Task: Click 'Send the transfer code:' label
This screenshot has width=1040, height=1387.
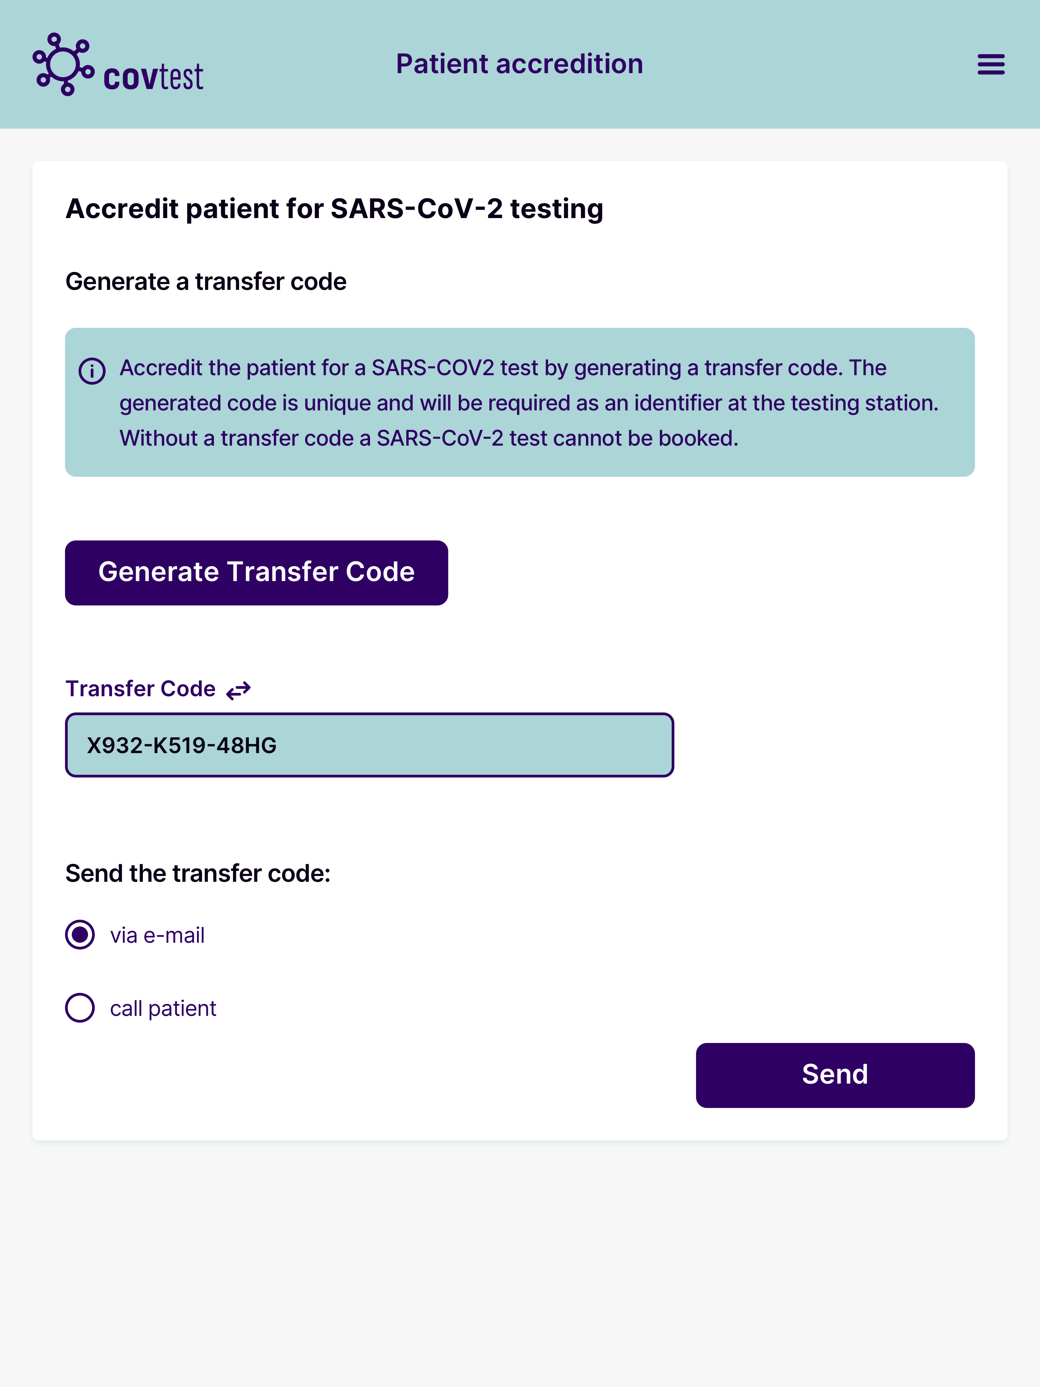Action: (197, 873)
